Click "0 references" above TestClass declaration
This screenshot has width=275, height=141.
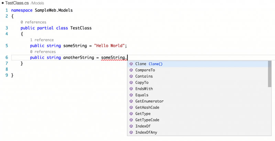pyautogui.click(x=33, y=22)
